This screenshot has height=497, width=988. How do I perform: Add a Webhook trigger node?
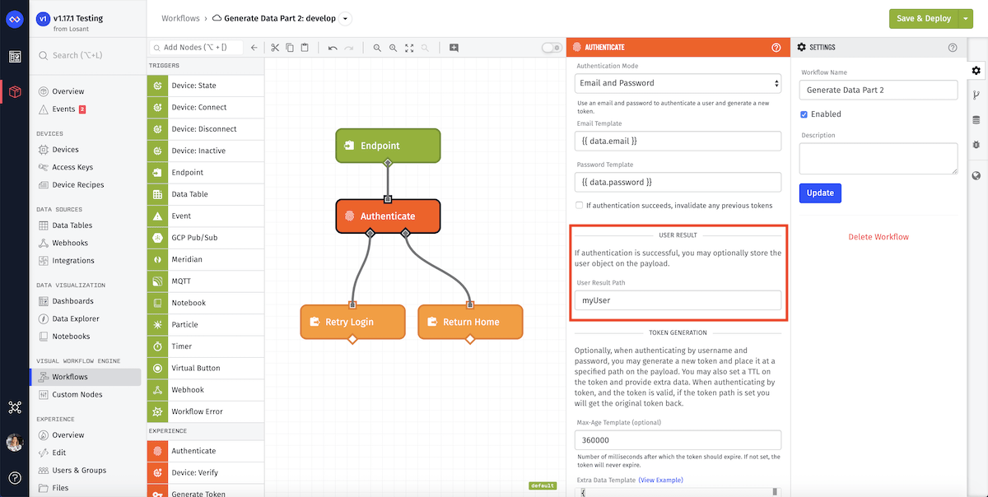(x=206, y=389)
